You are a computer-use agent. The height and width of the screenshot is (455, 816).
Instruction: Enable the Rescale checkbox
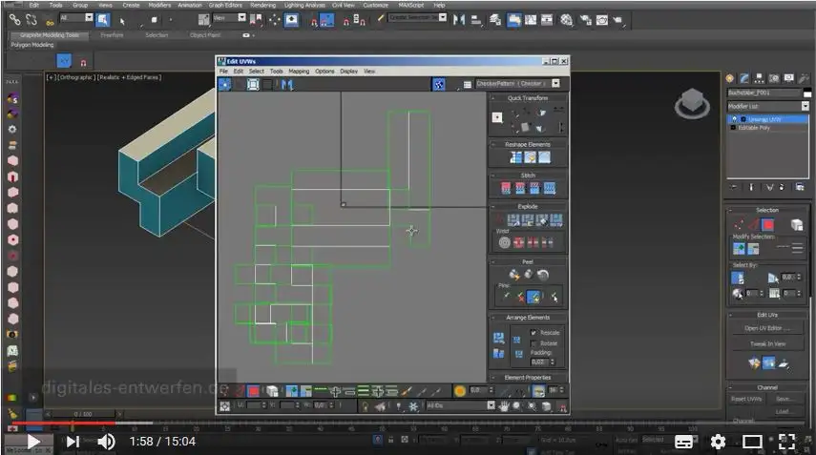pyautogui.click(x=534, y=332)
